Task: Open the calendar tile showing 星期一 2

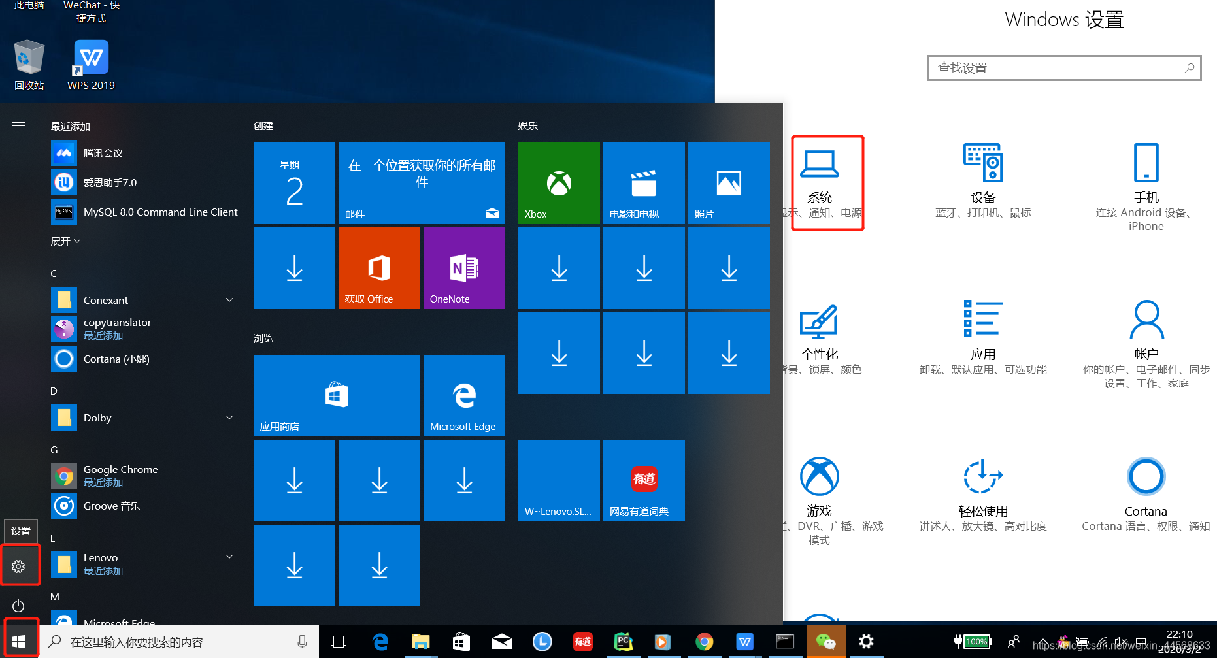Action: tap(294, 183)
